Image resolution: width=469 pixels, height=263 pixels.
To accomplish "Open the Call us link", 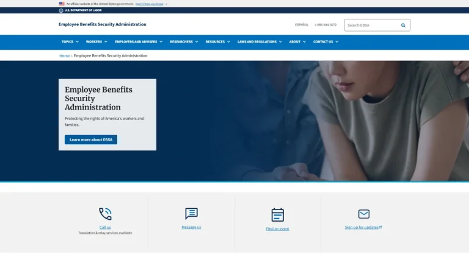I will (105, 227).
